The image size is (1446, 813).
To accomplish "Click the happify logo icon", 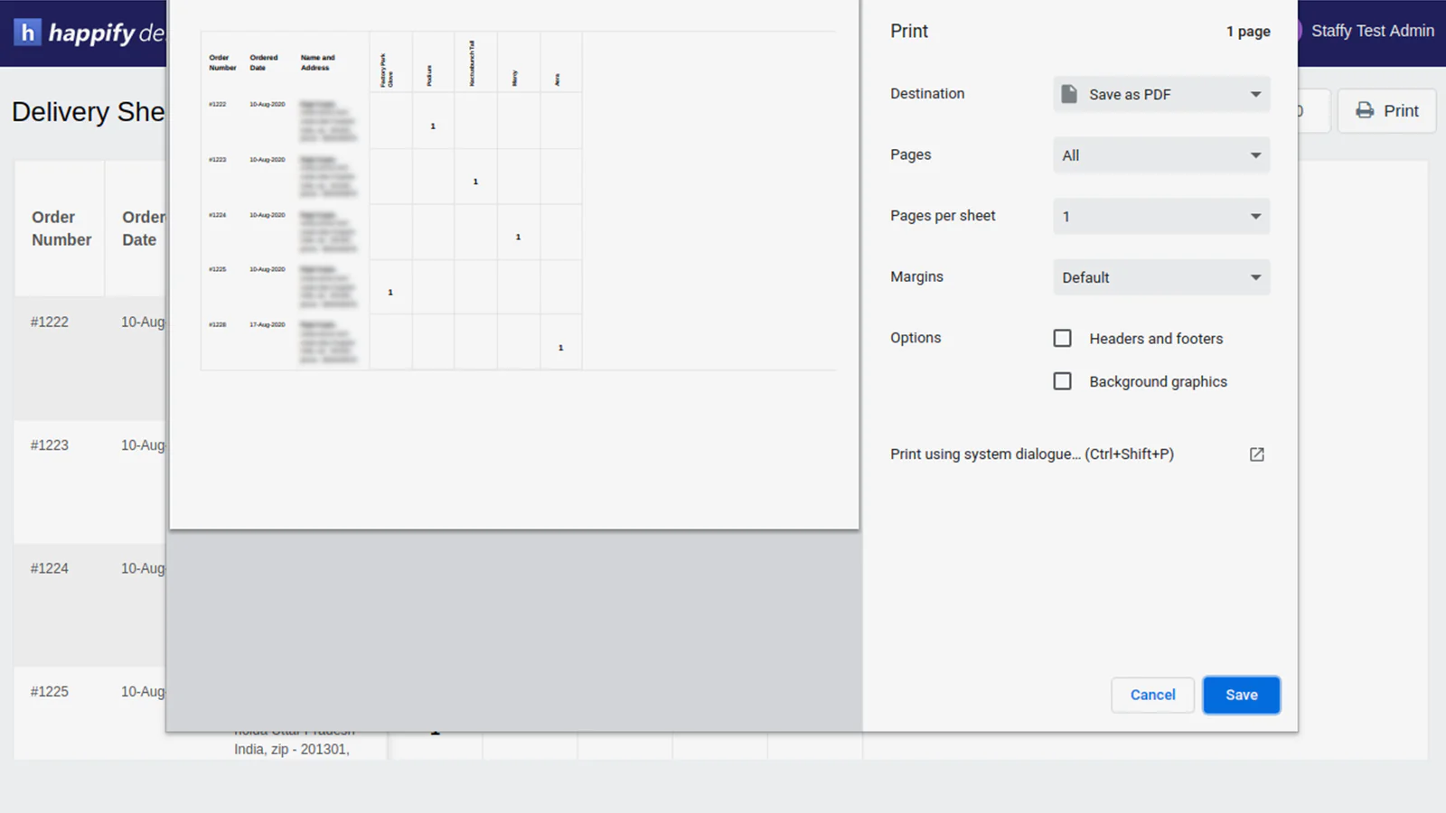I will pos(27,33).
